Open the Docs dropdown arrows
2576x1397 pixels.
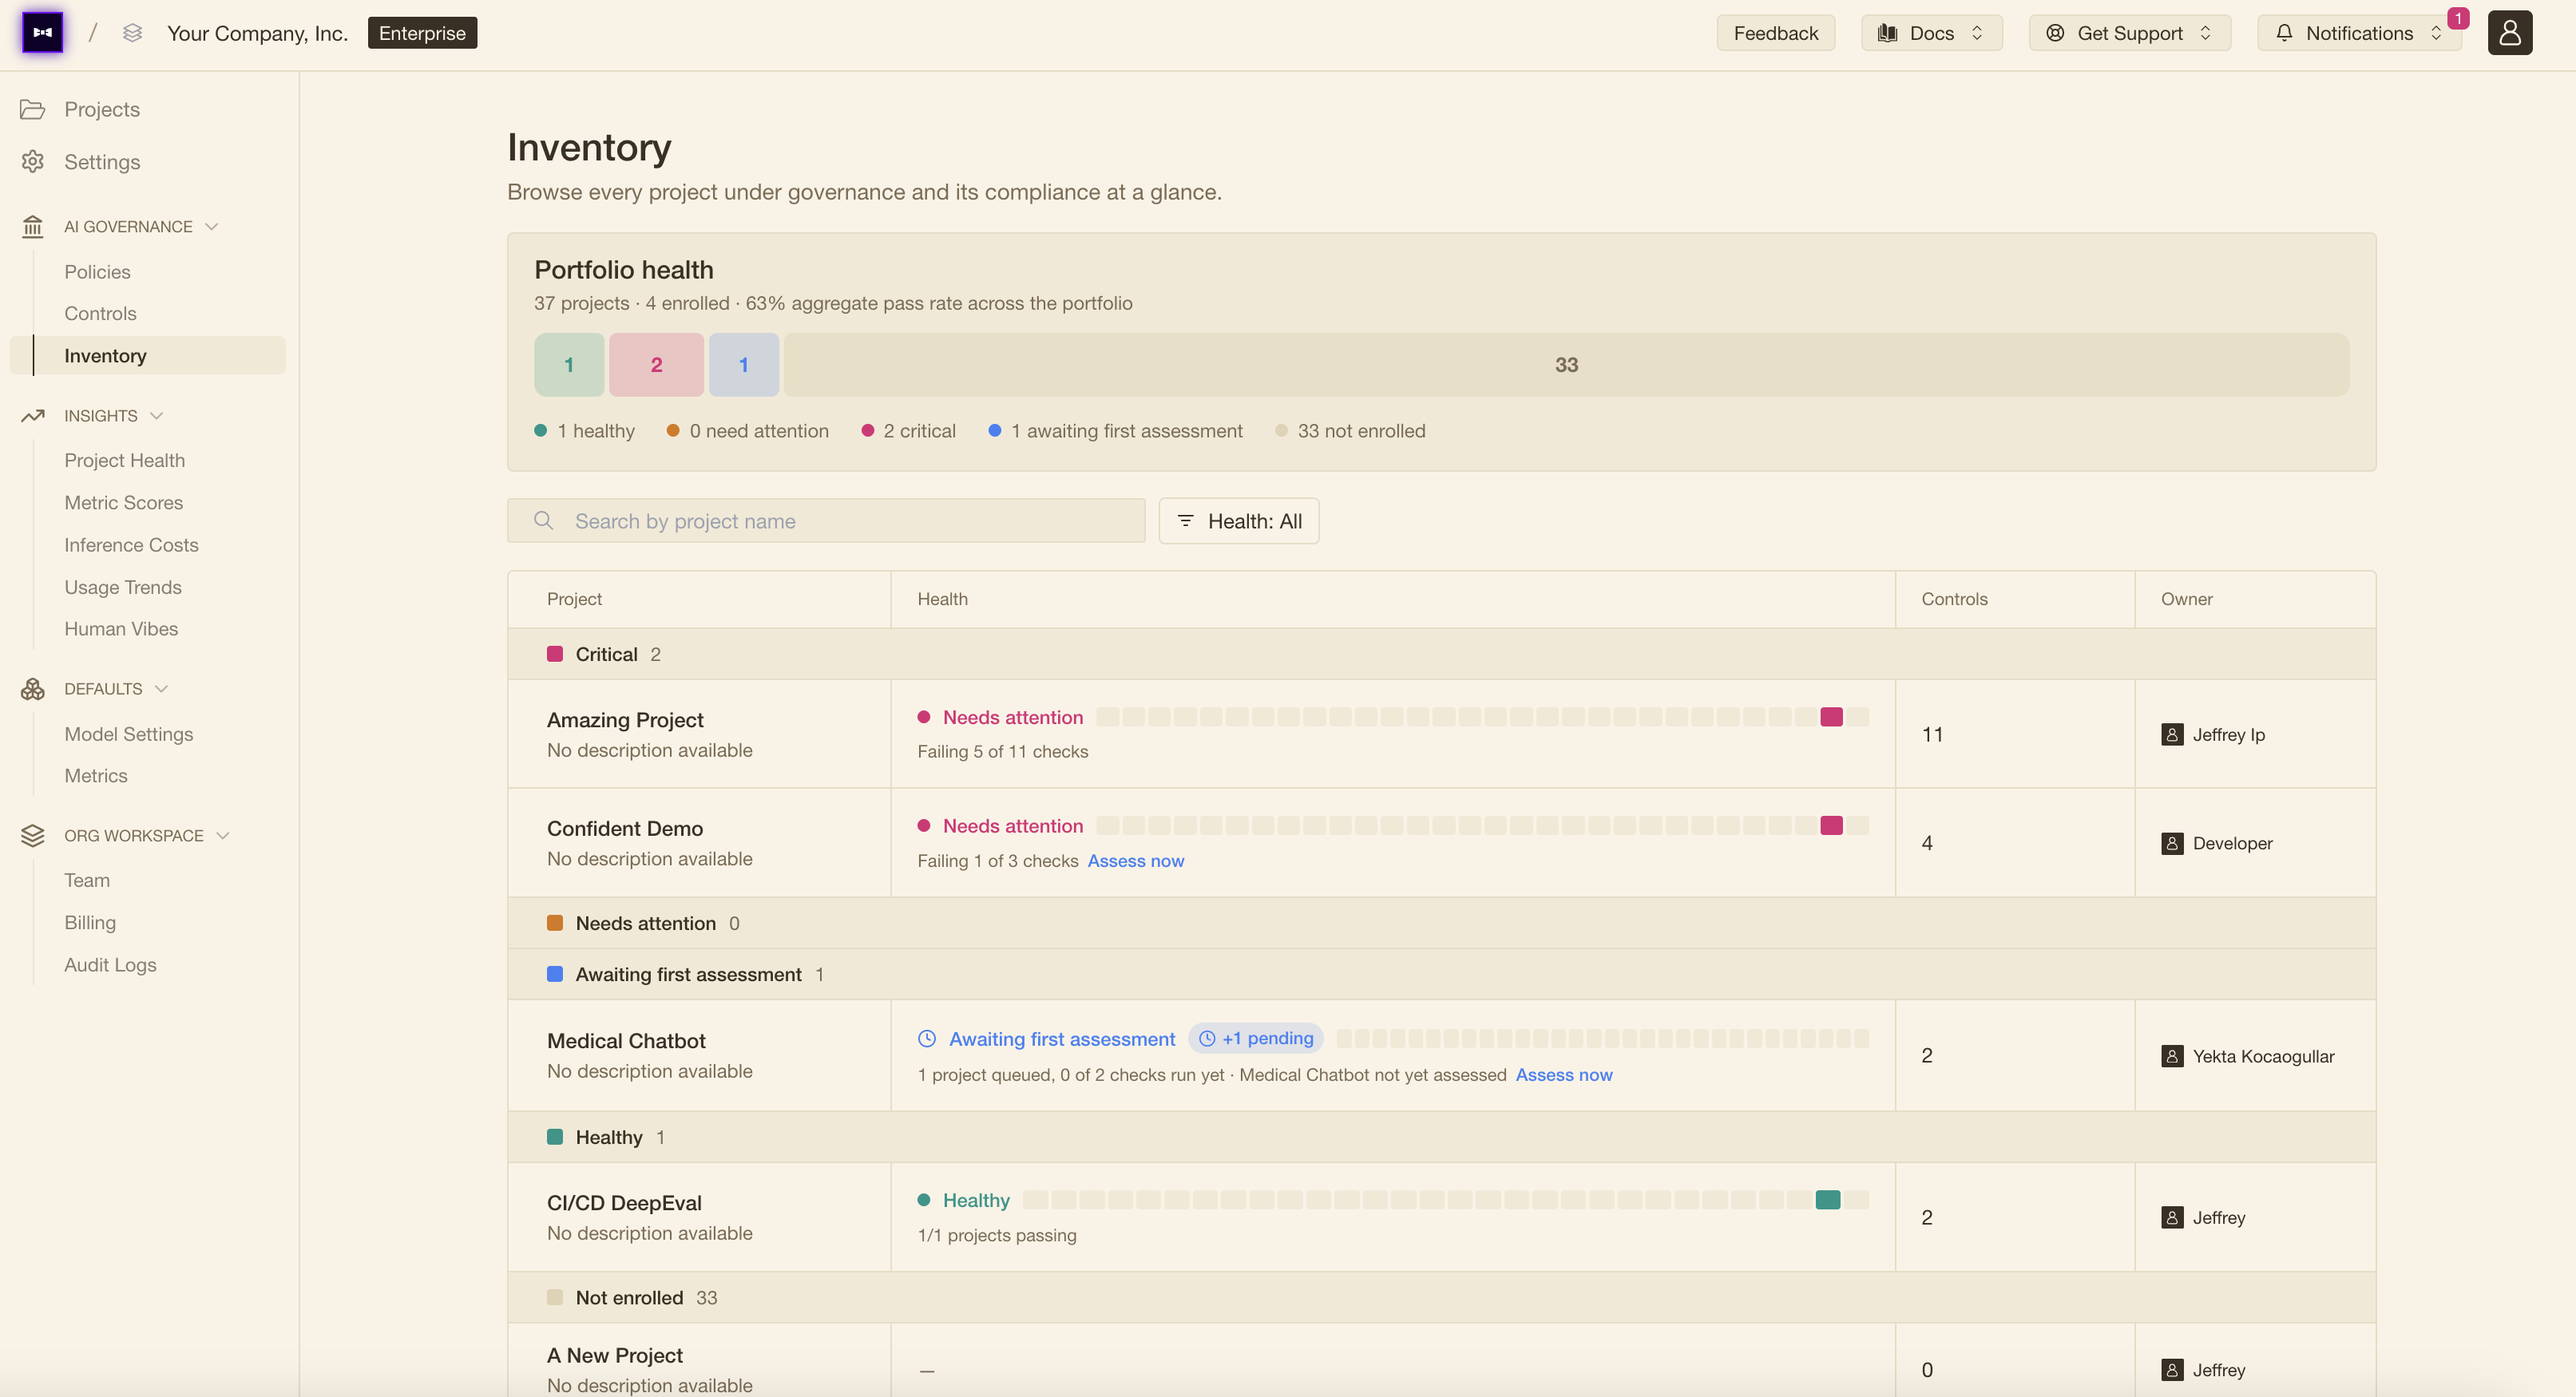click(x=1976, y=33)
